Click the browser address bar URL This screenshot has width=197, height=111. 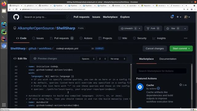54,9
